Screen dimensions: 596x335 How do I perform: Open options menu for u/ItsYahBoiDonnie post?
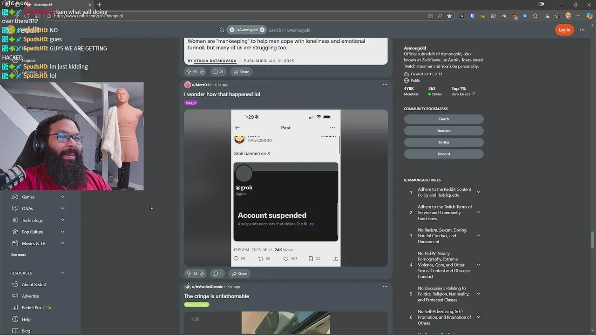tap(385, 287)
